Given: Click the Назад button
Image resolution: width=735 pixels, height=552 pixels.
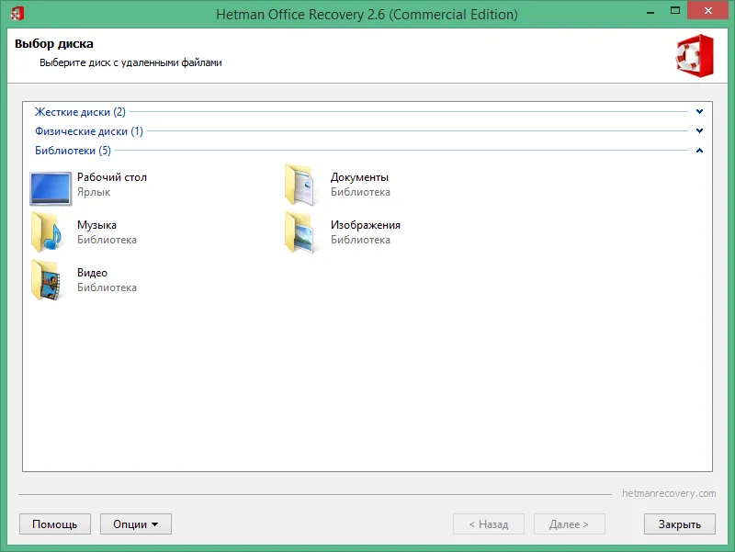Looking at the screenshot, I should point(489,524).
